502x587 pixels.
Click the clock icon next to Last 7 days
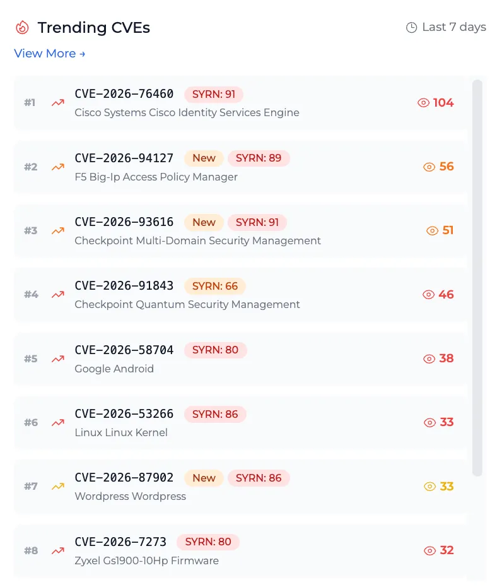pyautogui.click(x=411, y=27)
